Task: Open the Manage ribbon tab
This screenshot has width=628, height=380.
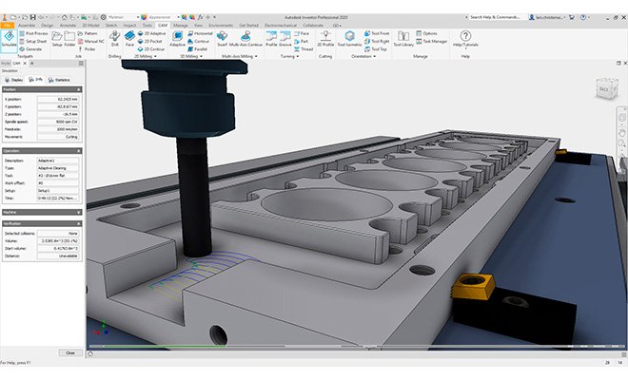Action: coord(181,25)
